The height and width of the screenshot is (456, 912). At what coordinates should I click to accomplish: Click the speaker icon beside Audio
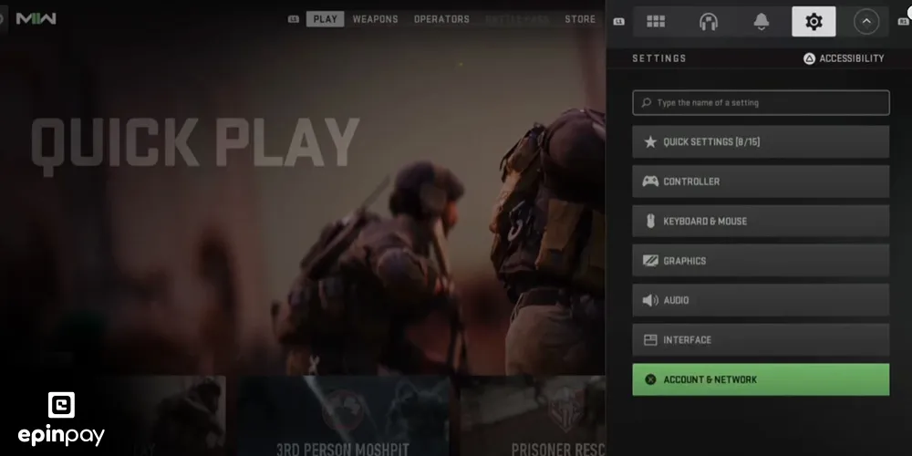click(x=650, y=300)
